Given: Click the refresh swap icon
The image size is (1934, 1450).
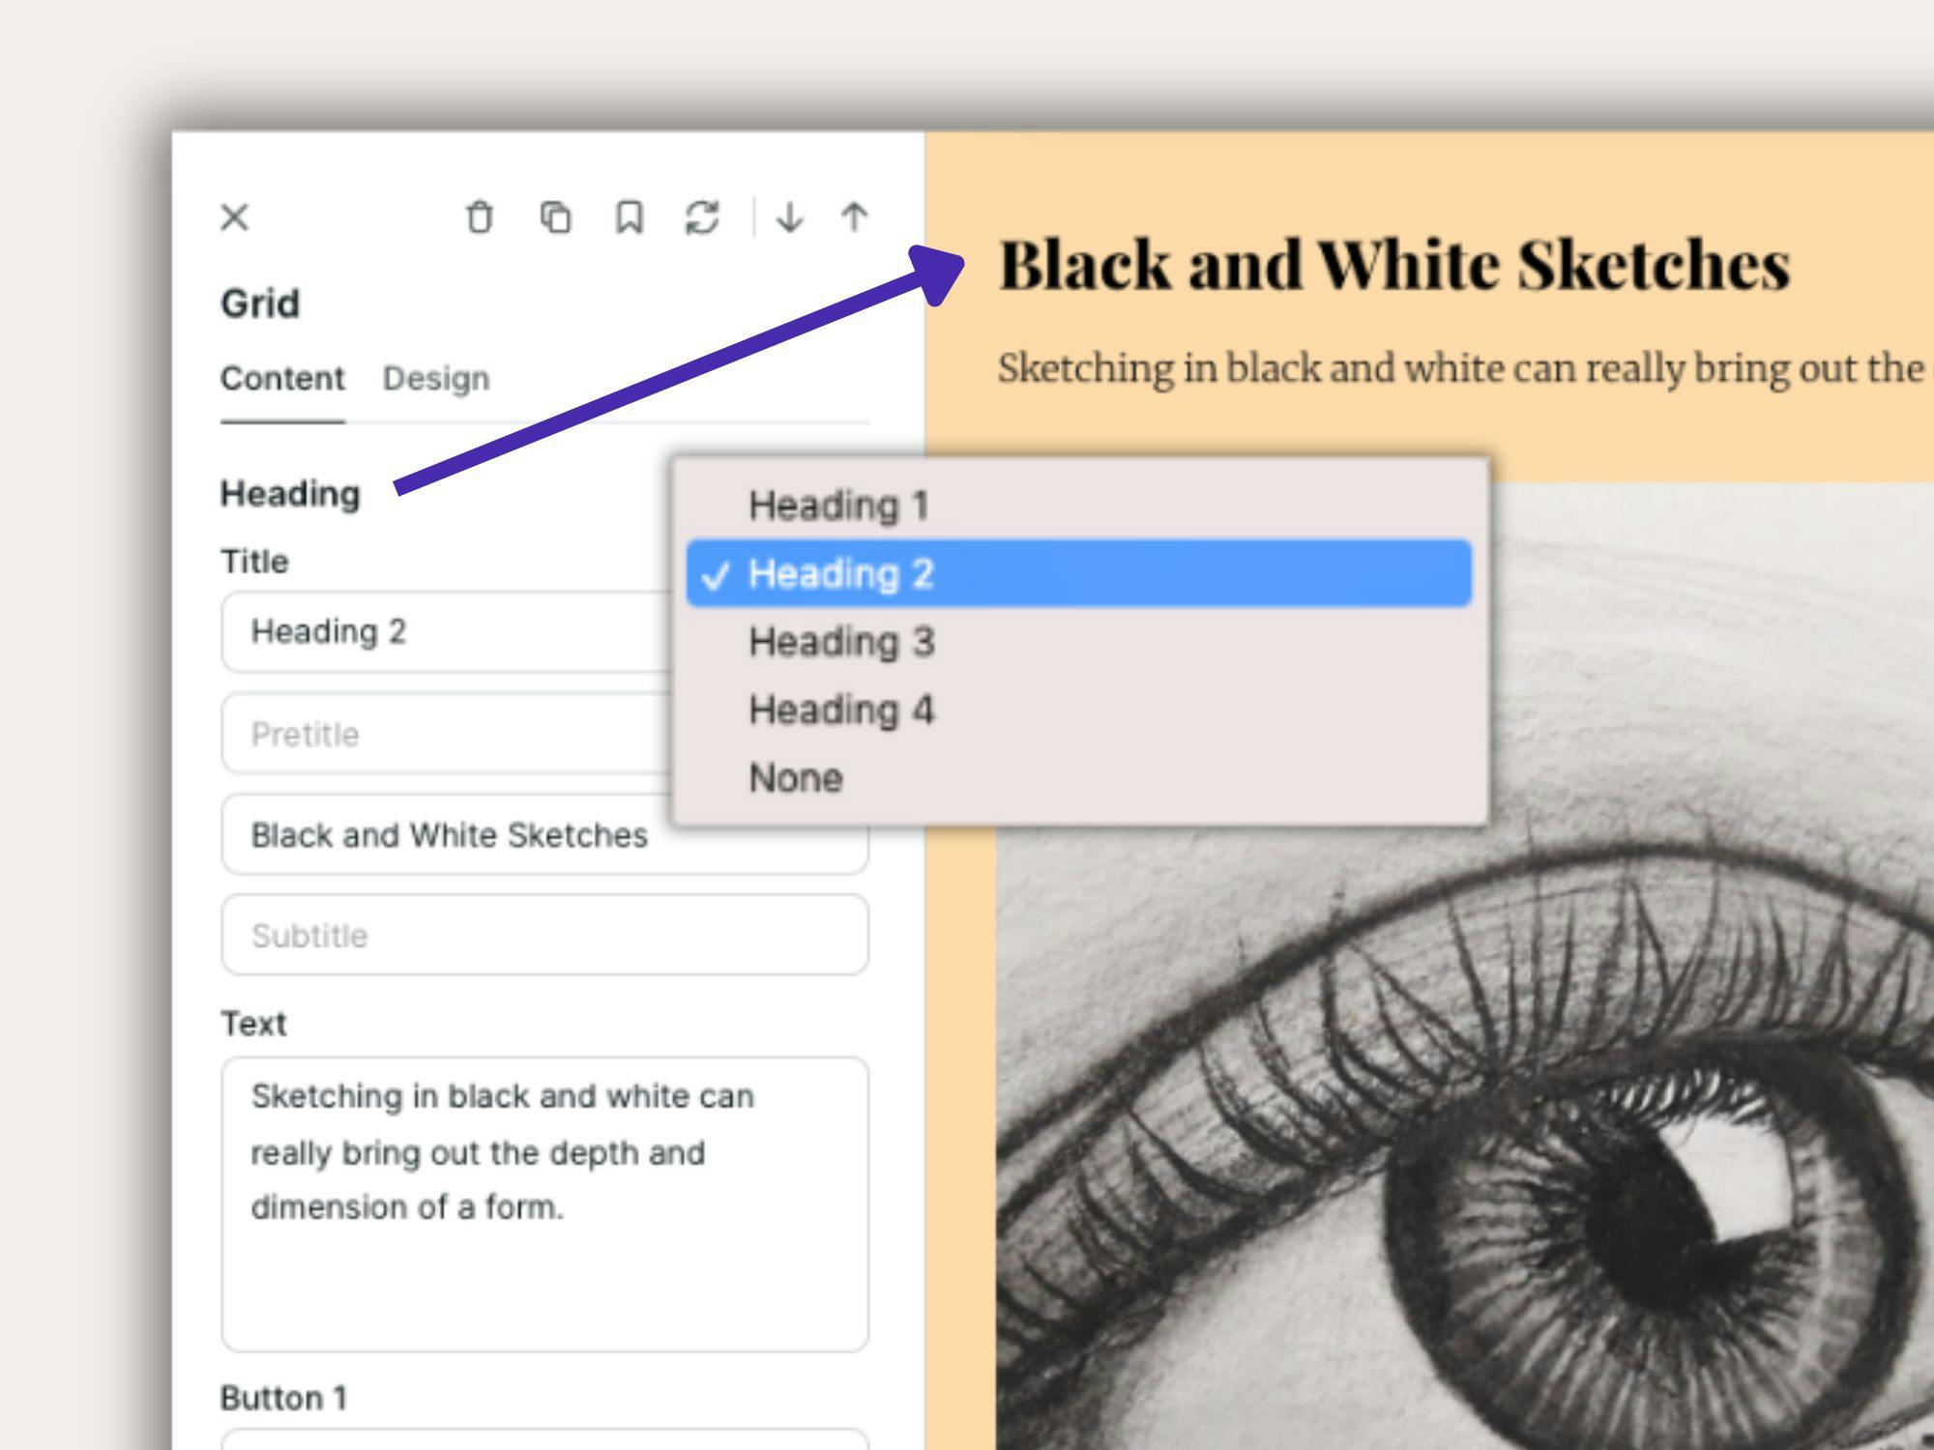Looking at the screenshot, I should click(702, 217).
